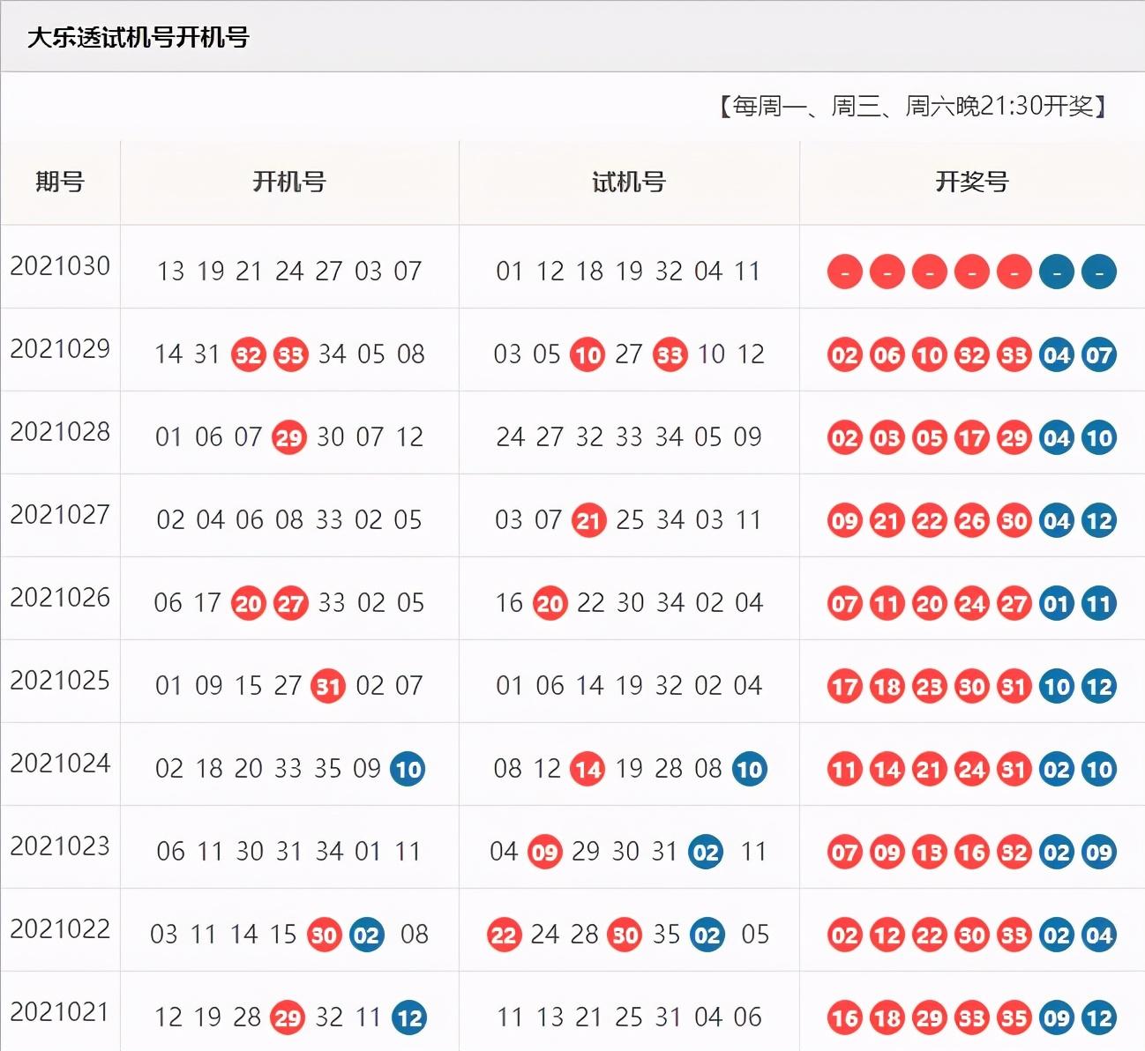Click number 14 in 2021029 开机号
Viewport: 1145px width, 1051px height.
point(168,354)
